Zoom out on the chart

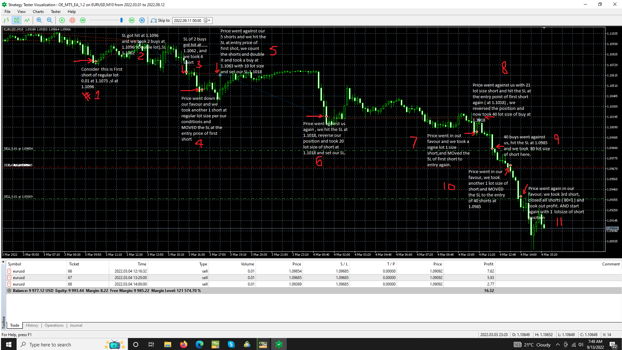[x=50, y=20]
